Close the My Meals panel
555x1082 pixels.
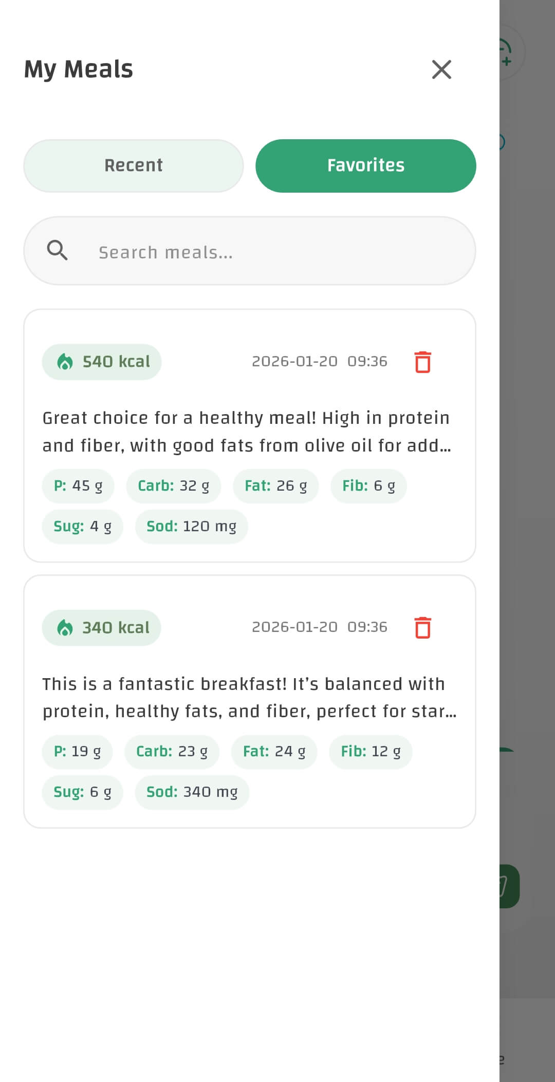tap(441, 70)
